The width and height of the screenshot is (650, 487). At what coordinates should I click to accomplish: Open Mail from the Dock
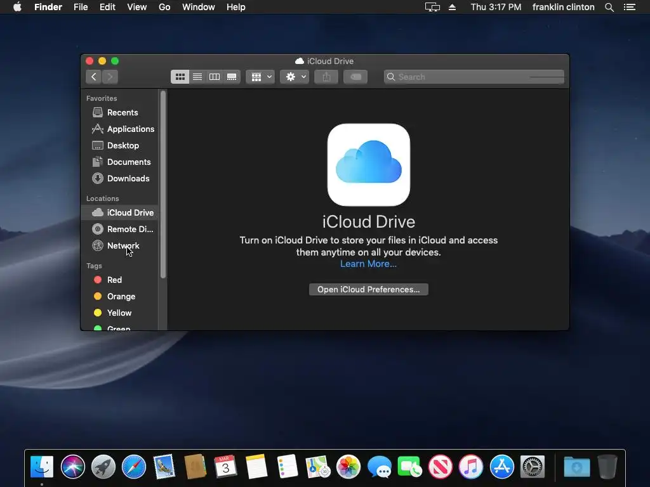164,467
